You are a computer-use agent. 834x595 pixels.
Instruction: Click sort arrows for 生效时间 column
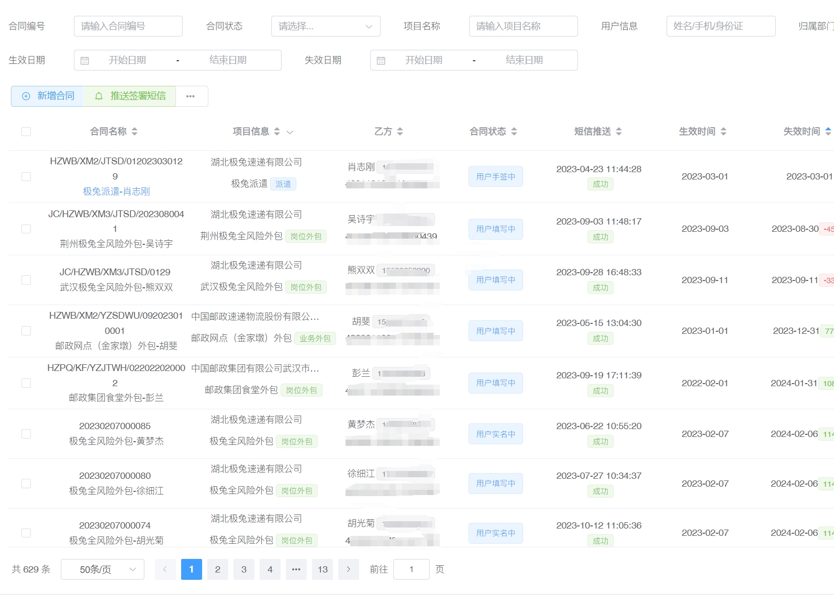click(x=724, y=131)
